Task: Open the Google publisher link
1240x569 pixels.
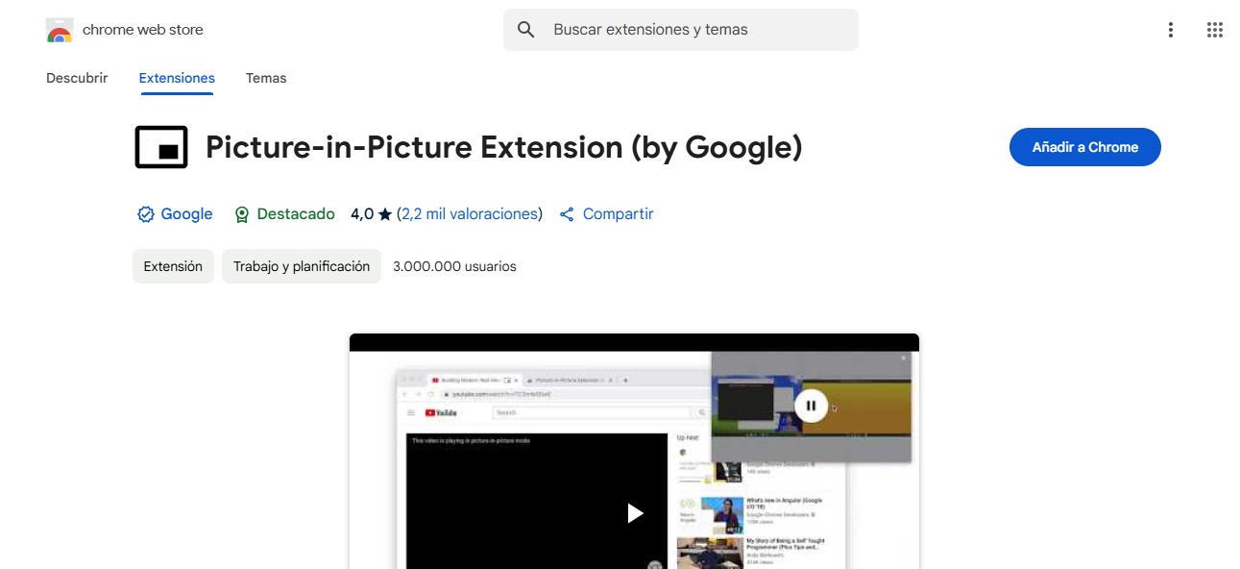Action: click(186, 214)
